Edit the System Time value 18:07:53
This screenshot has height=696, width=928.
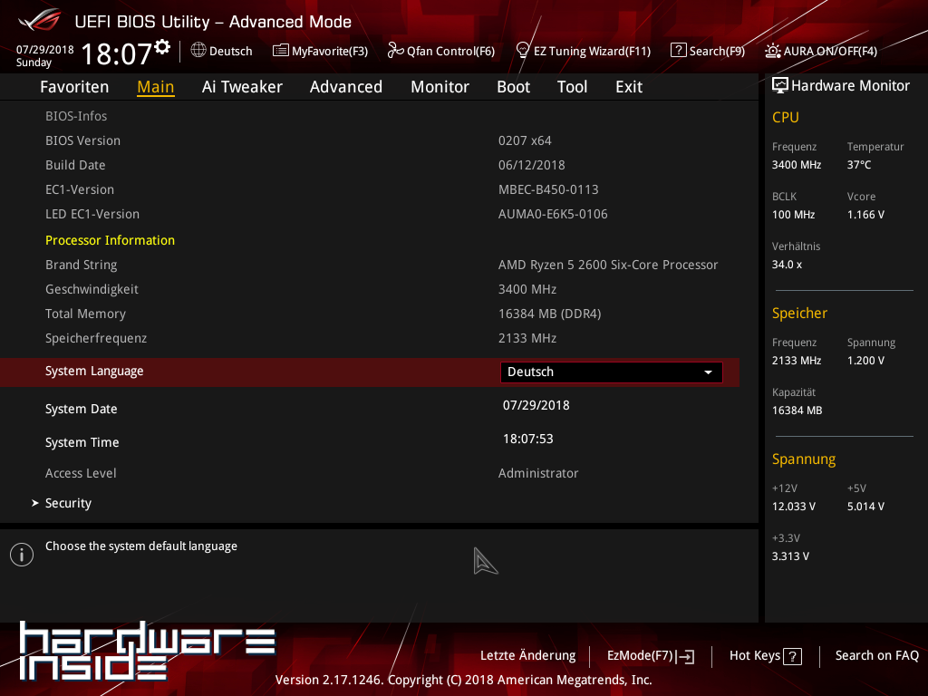click(x=528, y=440)
